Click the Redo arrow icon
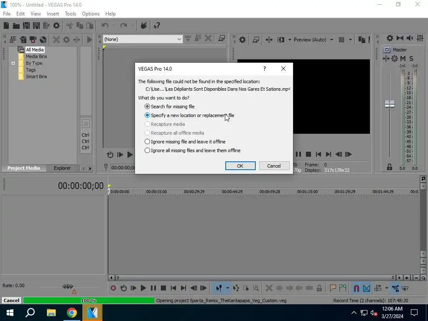The image size is (428, 321). pyautogui.click(x=124, y=25)
